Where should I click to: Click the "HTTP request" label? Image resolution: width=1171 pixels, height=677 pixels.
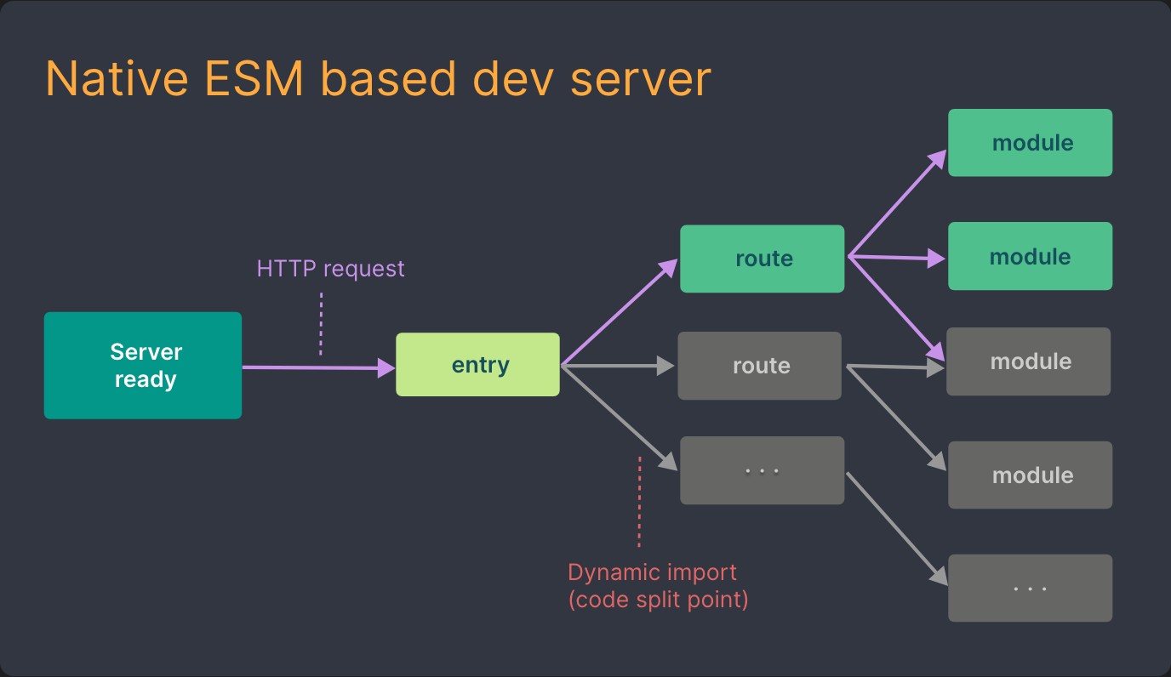point(331,268)
